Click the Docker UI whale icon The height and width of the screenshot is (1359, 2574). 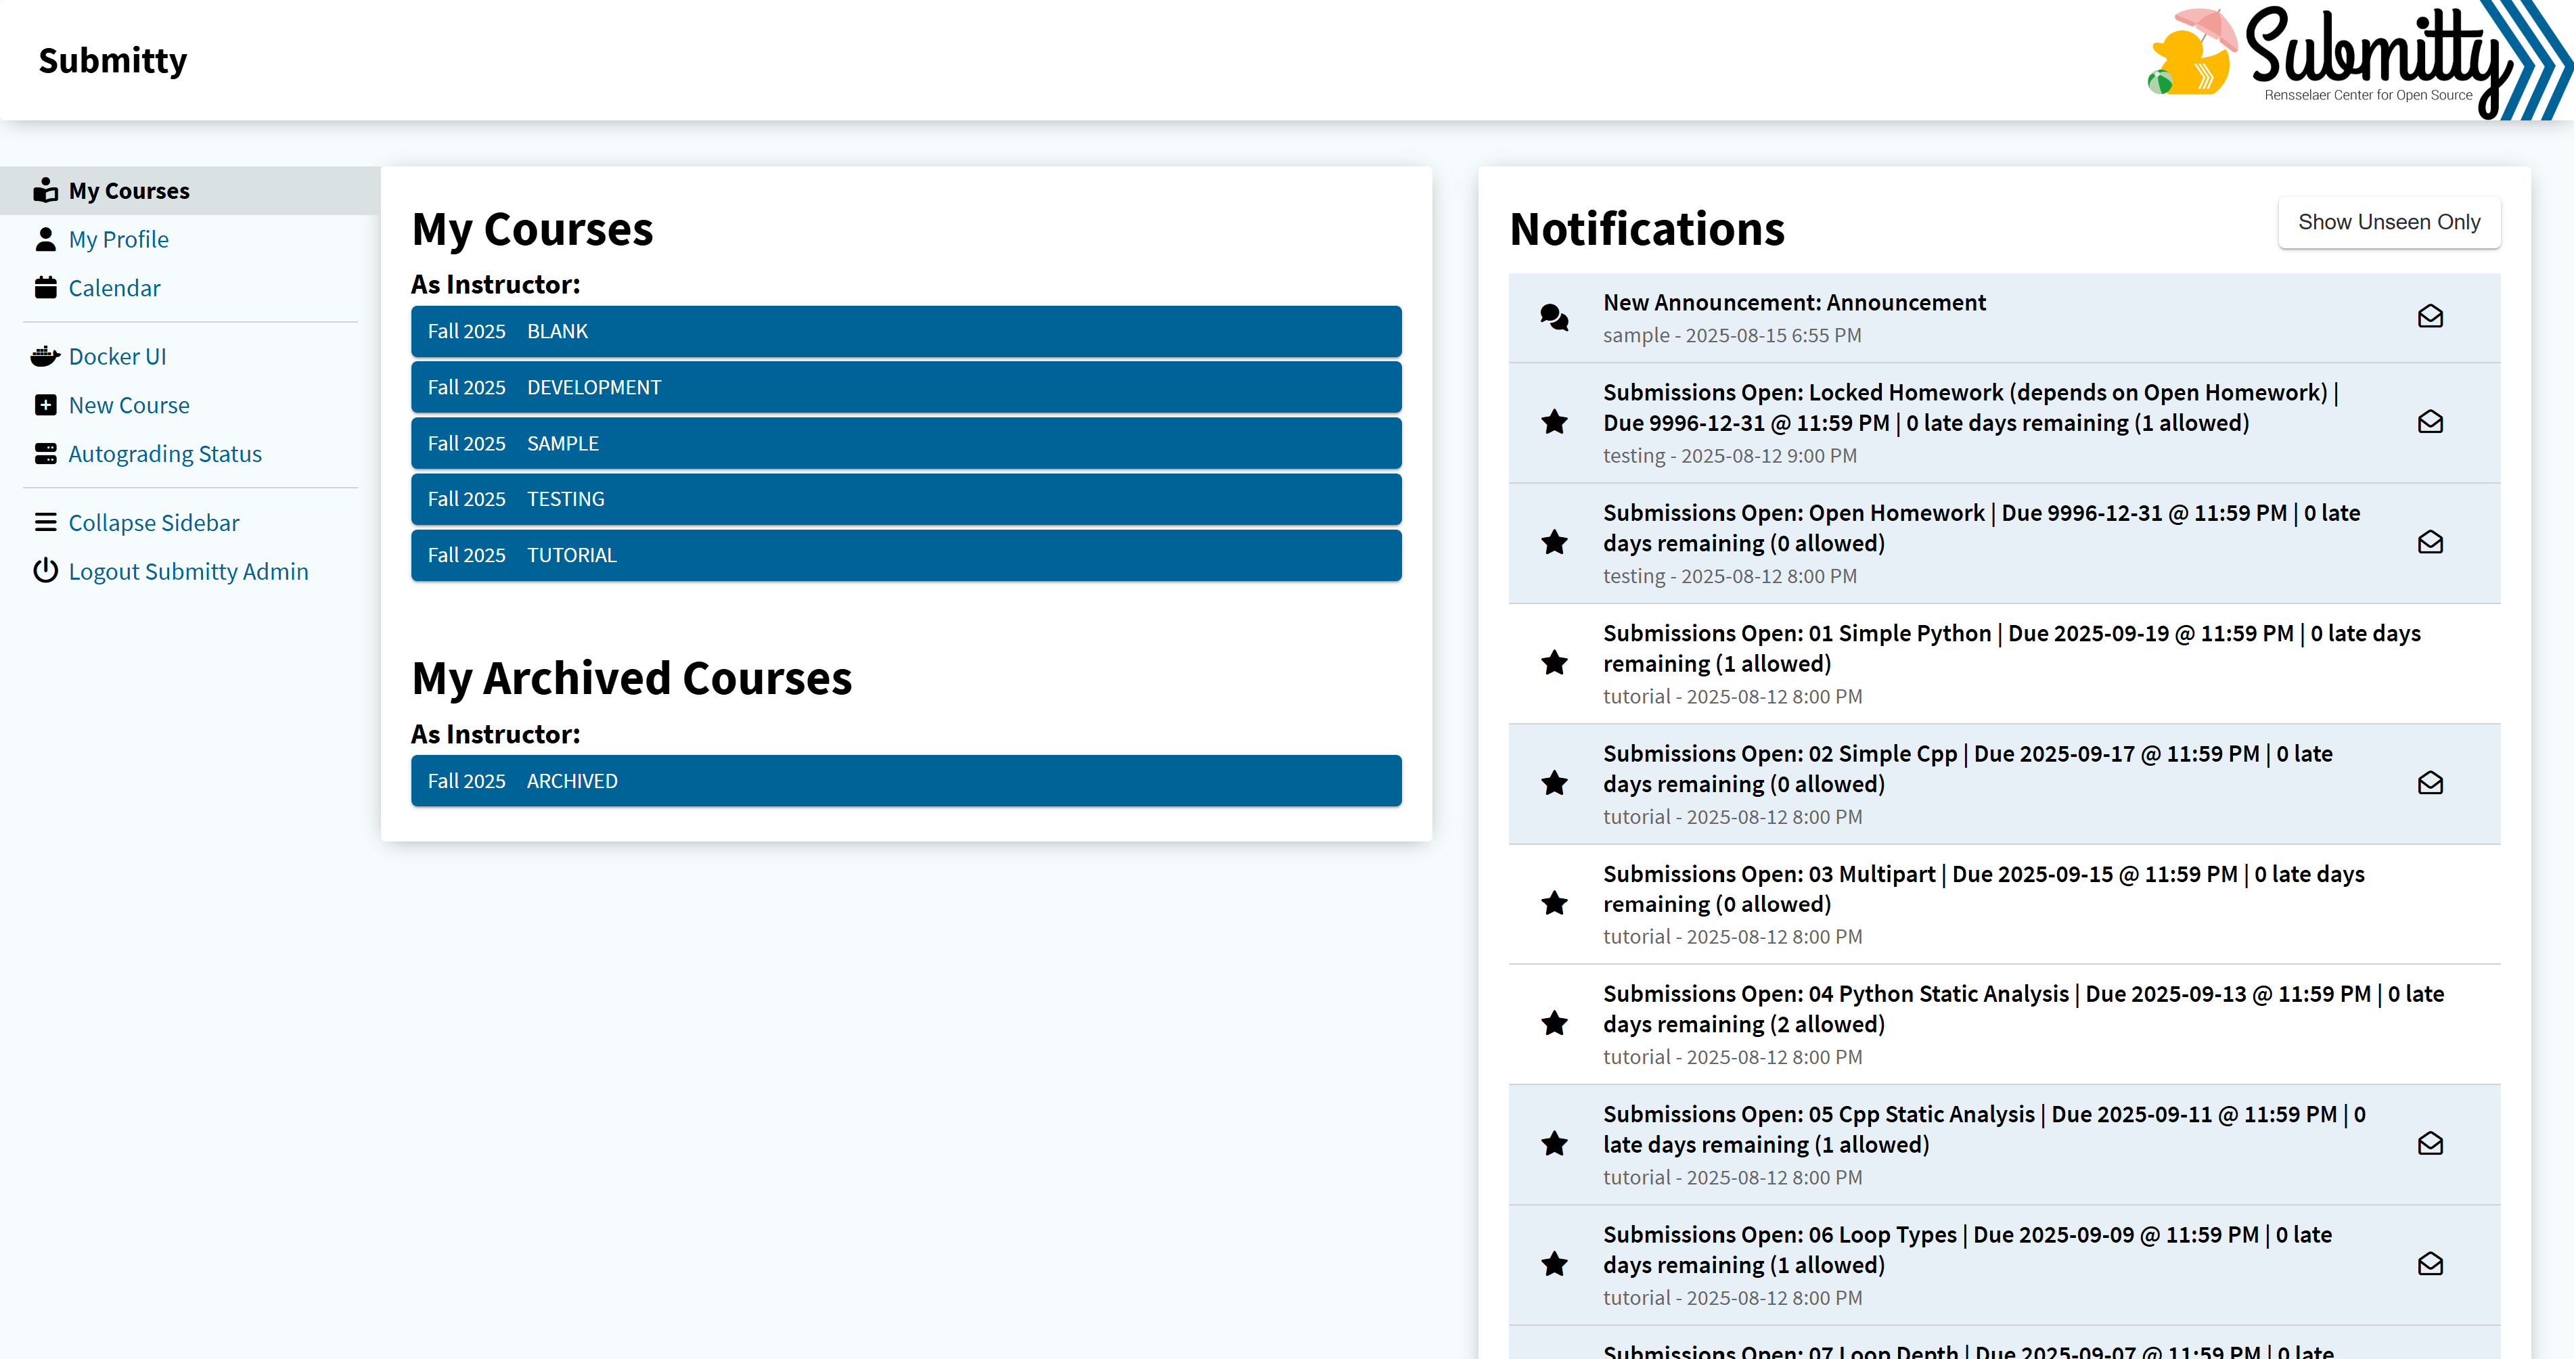(x=45, y=356)
